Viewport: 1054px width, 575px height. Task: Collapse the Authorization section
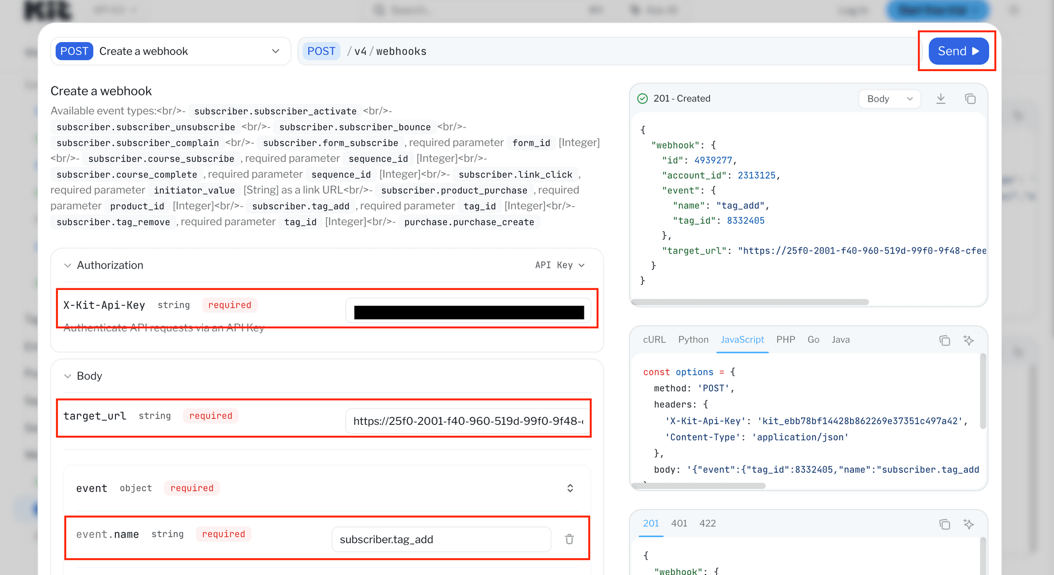(67, 265)
